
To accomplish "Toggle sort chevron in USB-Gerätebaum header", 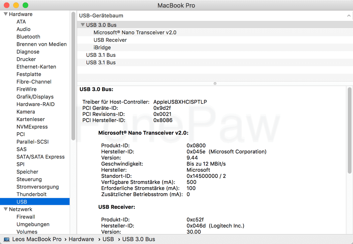I will pyautogui.click(x=349, y=15).
